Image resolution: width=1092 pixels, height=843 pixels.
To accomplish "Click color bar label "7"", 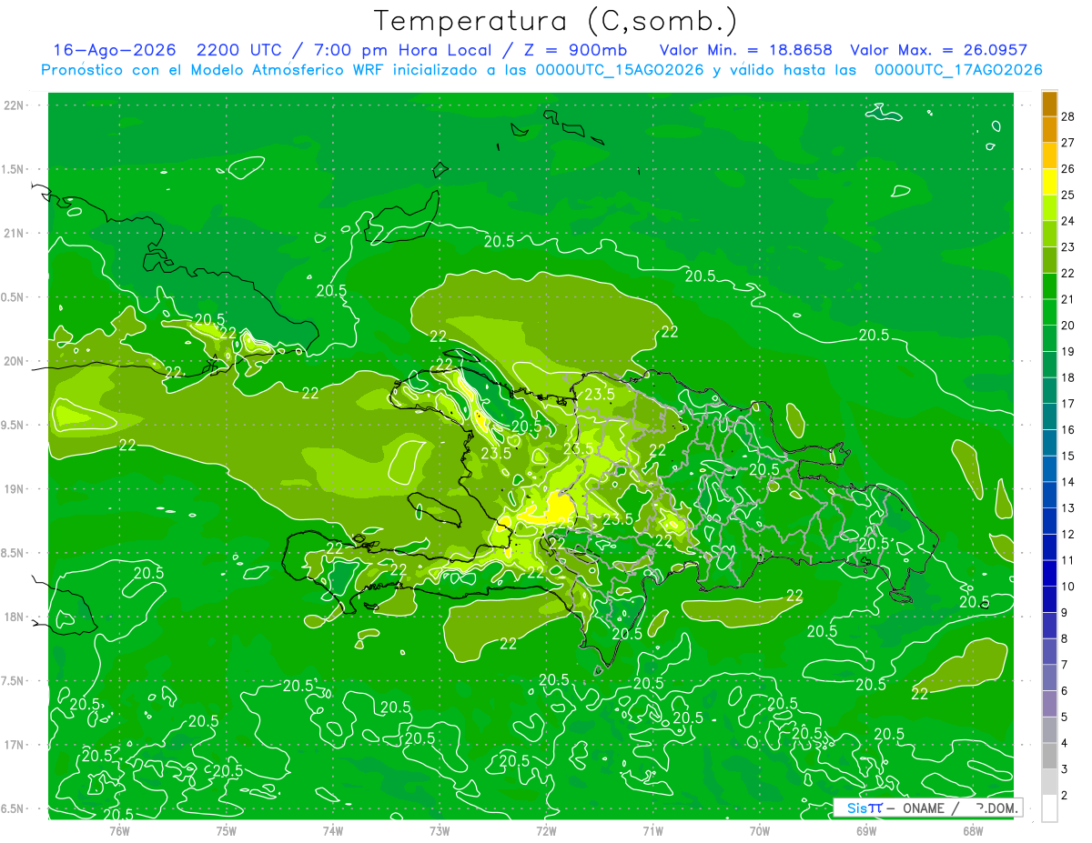I will [x=1065, y=665].
